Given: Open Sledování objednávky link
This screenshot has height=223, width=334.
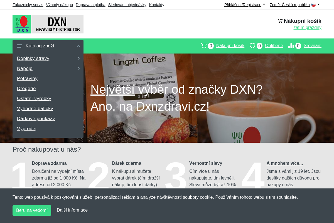Looking at the screenshot, I should click(x=127, y=5).
